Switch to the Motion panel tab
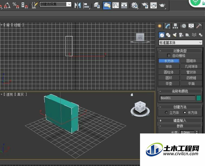The image size is (205, 166). pos(184,26)
